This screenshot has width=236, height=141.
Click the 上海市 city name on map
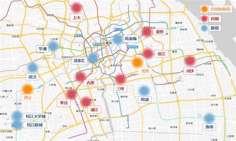tap(107, 43)
